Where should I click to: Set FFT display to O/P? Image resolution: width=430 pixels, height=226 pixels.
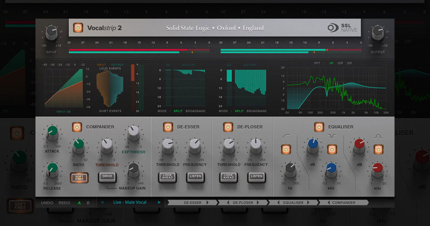(x=340, y=63)
